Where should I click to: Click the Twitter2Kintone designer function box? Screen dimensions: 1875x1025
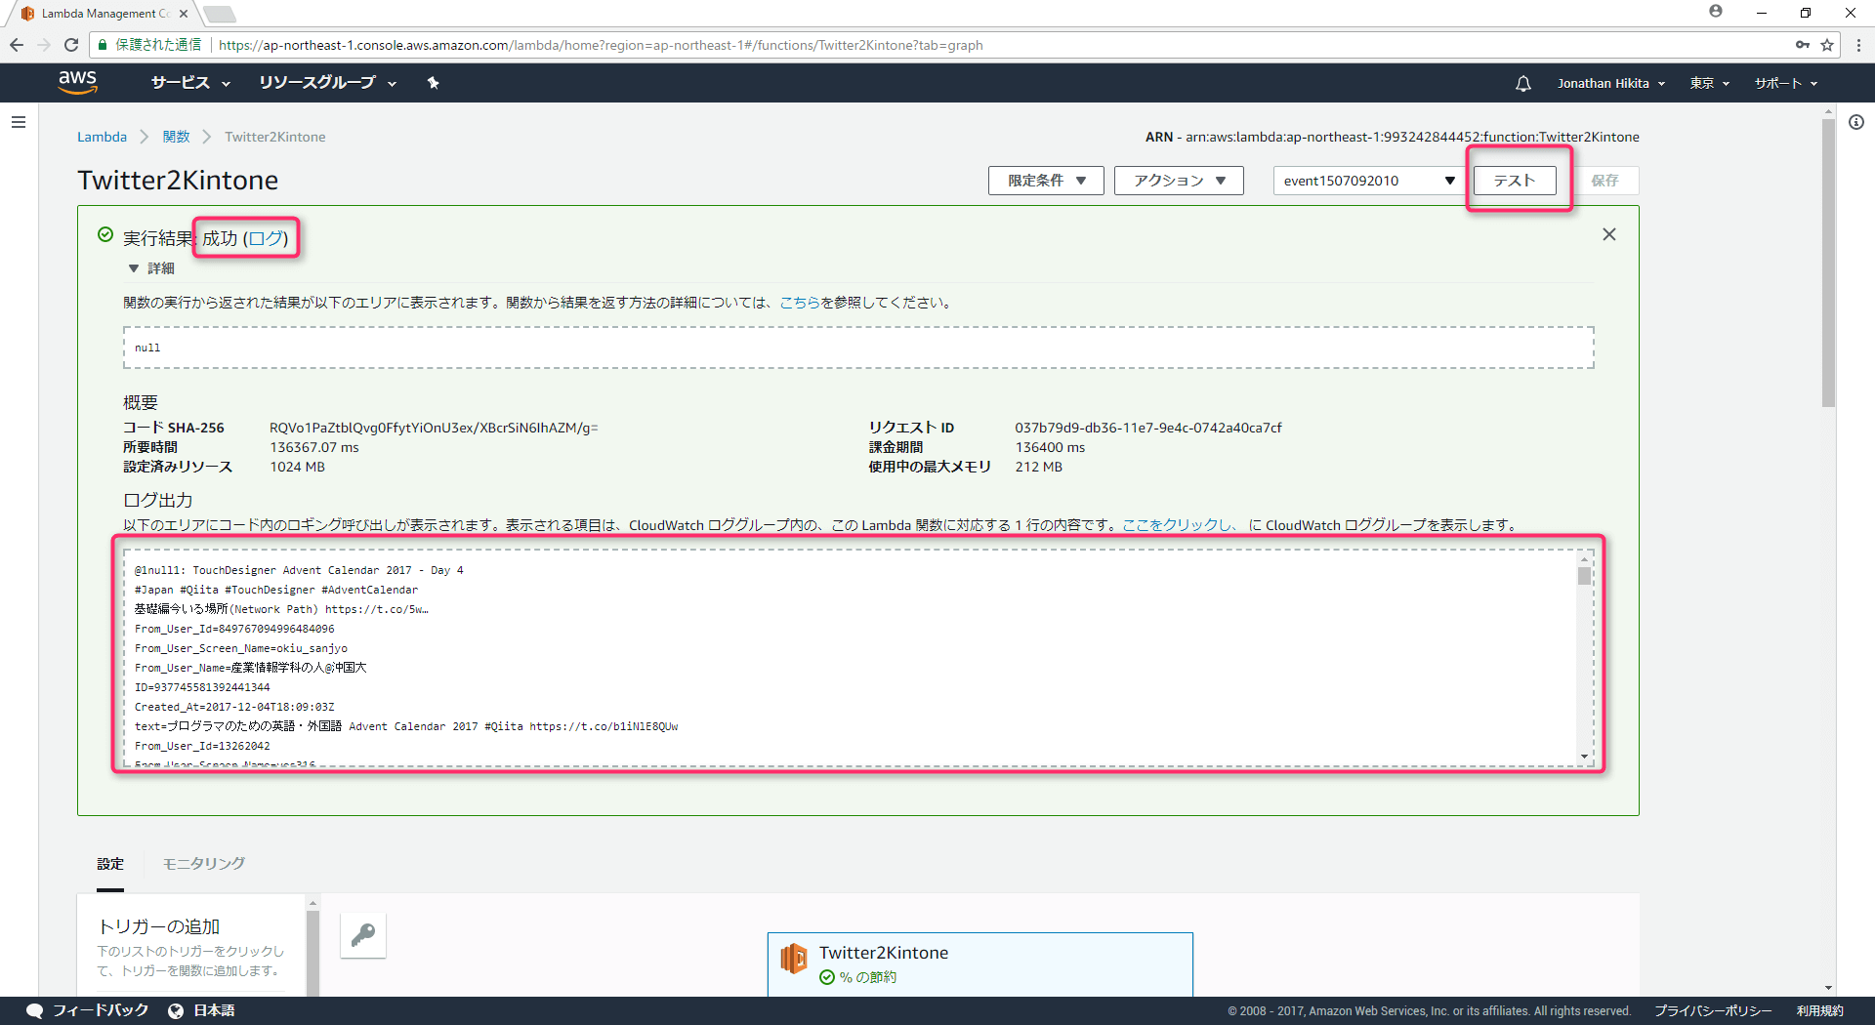979,964
